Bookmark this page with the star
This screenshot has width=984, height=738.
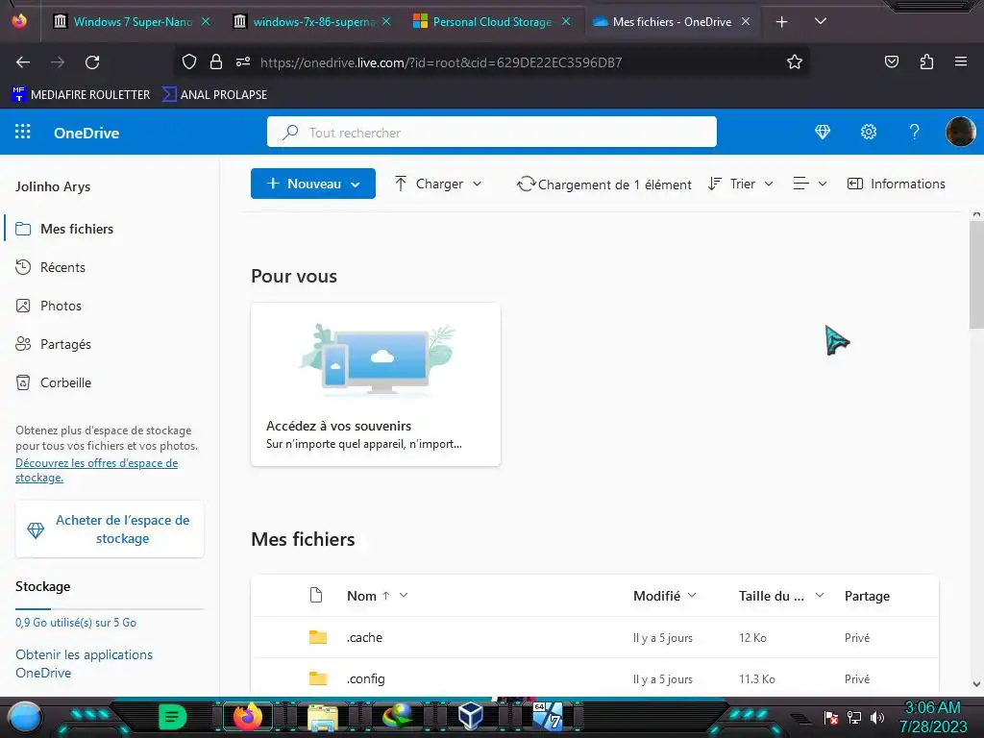coord(795,61)
